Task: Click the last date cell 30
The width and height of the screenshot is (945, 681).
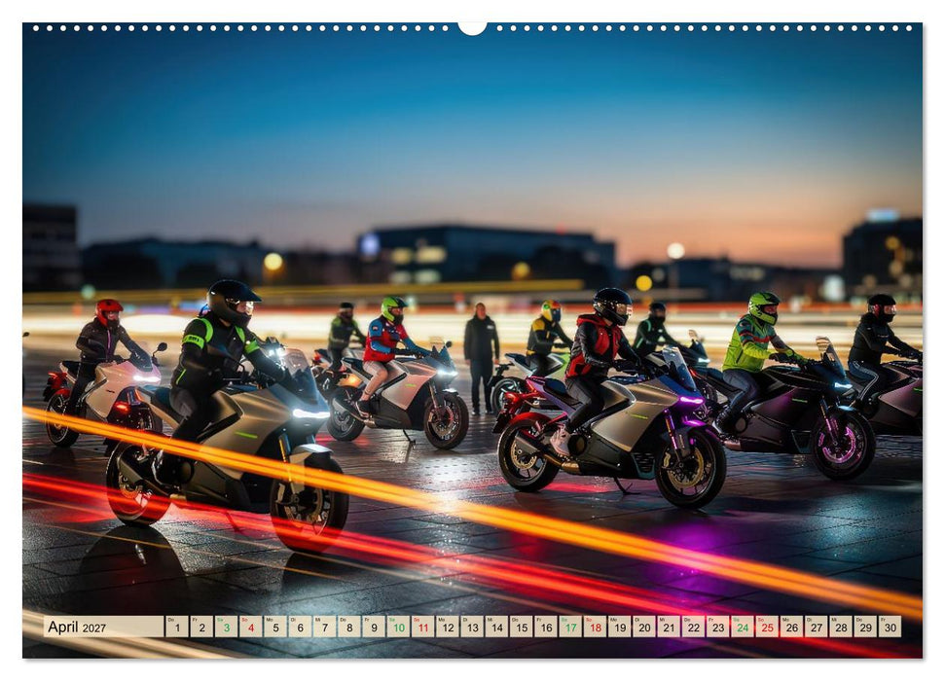Action: tap(890, 627)
